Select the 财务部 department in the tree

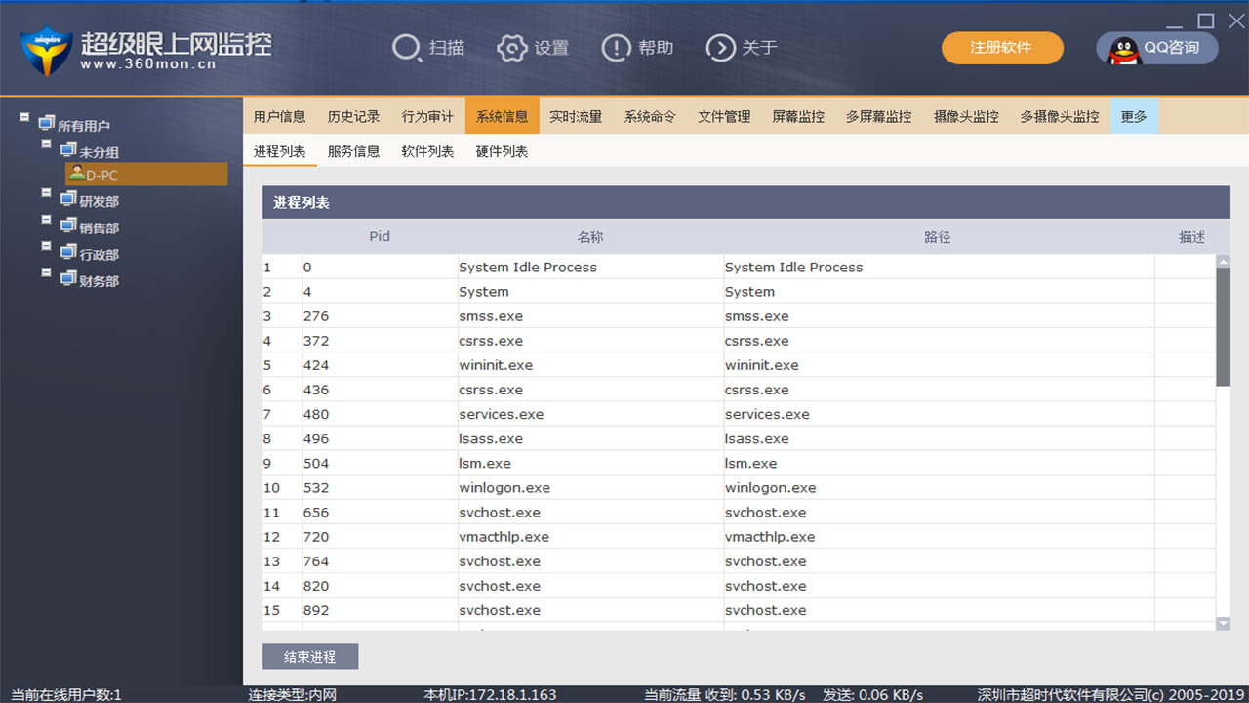(100, 280)
